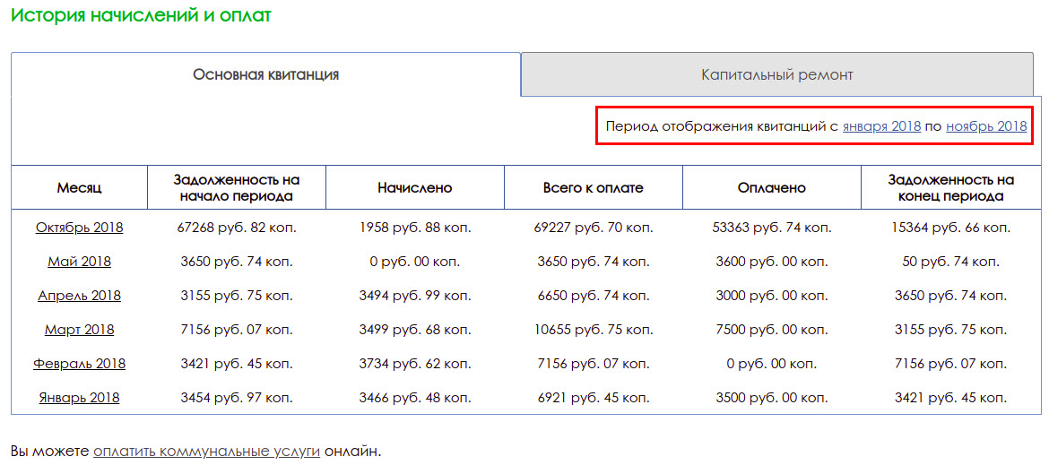View the Март 2018 receipt details
Screen dimensions: 1049x465
[x=79, y=330]
